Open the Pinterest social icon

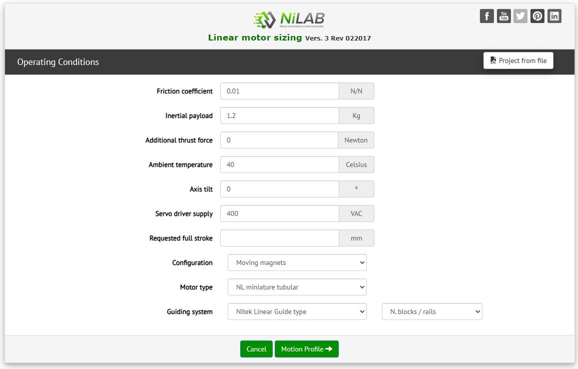(x=537, y=16)
